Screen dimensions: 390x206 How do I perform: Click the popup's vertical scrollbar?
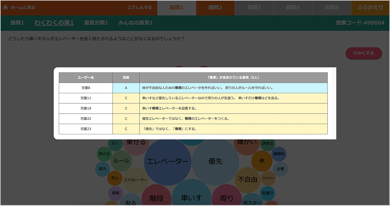pos(334,103)
